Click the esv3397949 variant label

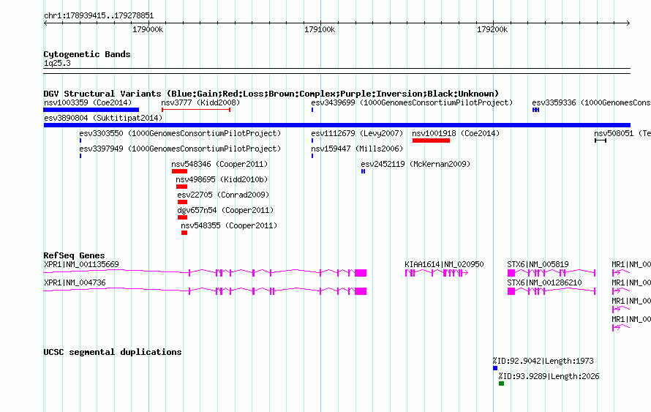point(180,149)
